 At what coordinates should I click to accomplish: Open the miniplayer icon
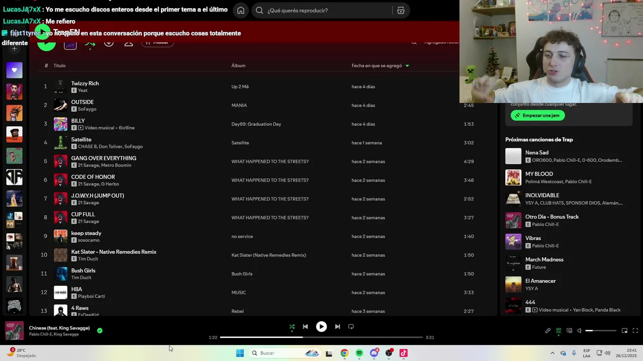click(x=624, y=330)
